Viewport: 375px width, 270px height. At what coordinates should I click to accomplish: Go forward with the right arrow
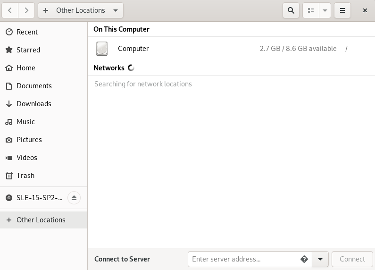click(26, 10)
